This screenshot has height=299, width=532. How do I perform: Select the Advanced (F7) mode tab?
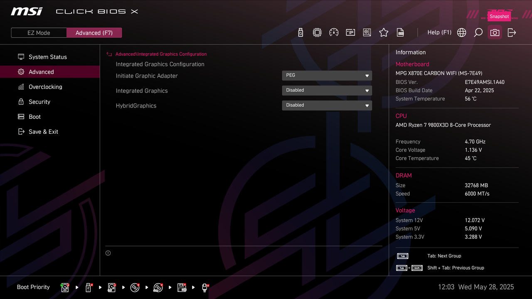[94, 33]
